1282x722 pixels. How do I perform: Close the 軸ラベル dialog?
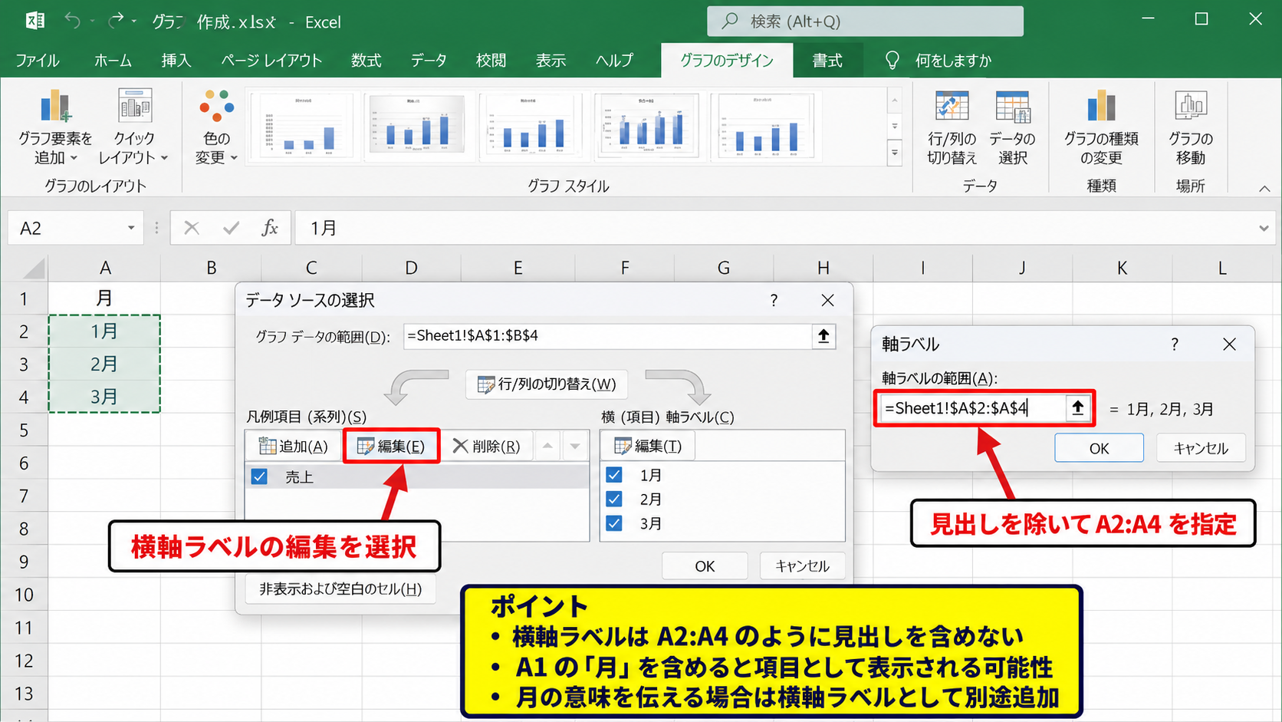[1229, 345]
